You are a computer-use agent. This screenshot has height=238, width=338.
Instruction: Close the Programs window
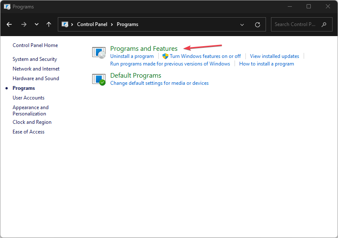coord(328,6)
